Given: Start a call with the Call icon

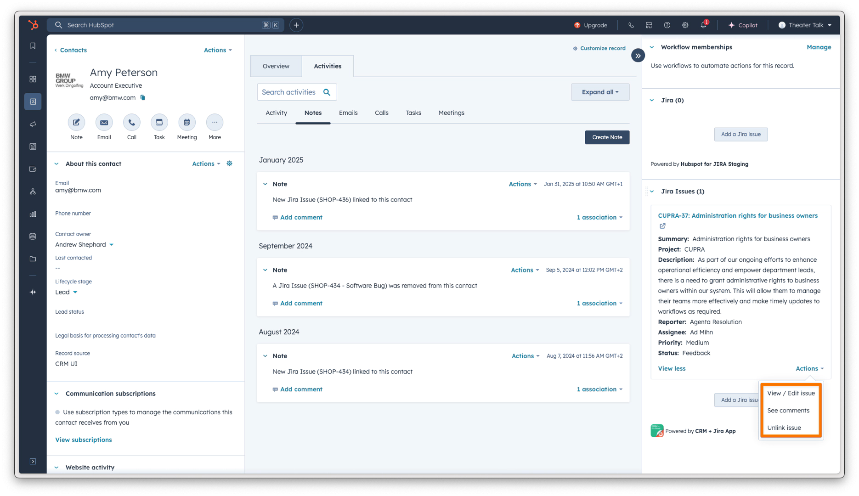Looking at the screenshot, I should 131,123.
